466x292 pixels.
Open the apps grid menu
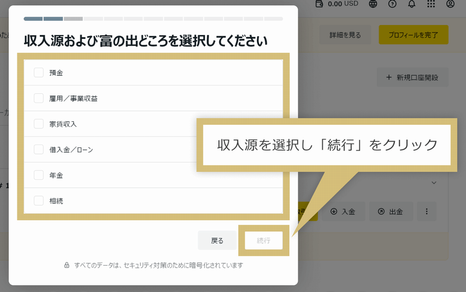point(431,4)
